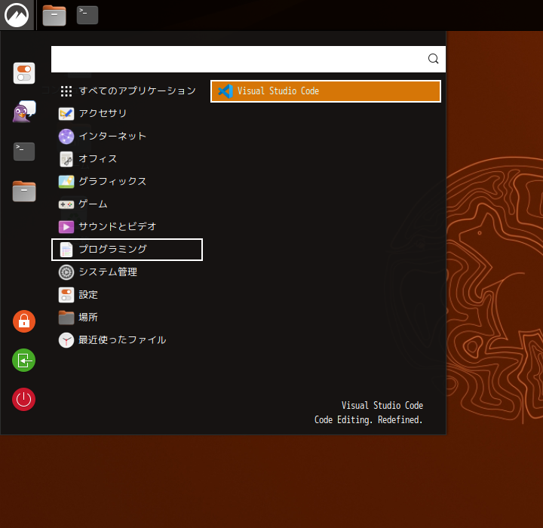The width and height of the screenshot is (543, 528).
Task: Click the gear icon beside システム管理
Action: pos(66,272)
